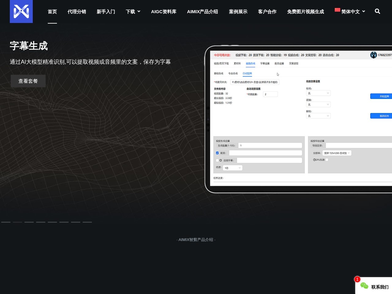The height and width of the screenshot is (294, 392).
Task: Enable the 配音 checkbox
Action: [217, 153]
